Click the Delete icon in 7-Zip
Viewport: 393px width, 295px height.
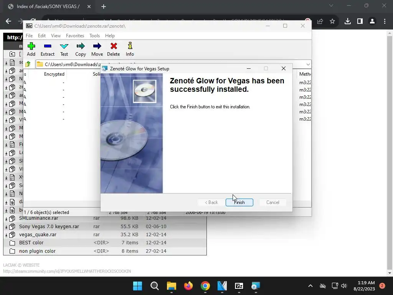point(114,50)
